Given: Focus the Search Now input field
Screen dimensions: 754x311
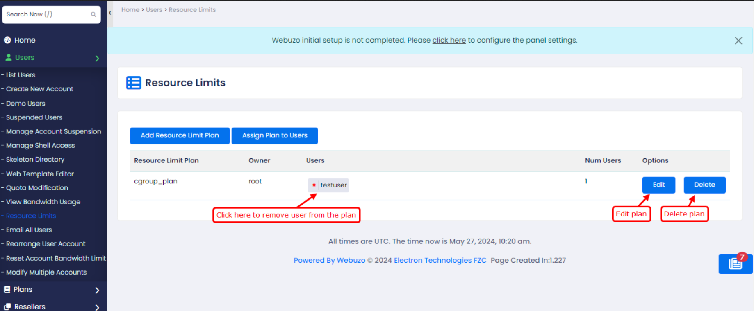Looking at the screenshot, I should (45, 14).
